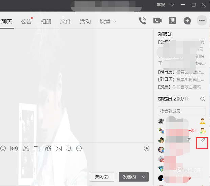210x186 pixels.
Task: Click the scissors screenshot tool
Action: [x=26, y=148]
